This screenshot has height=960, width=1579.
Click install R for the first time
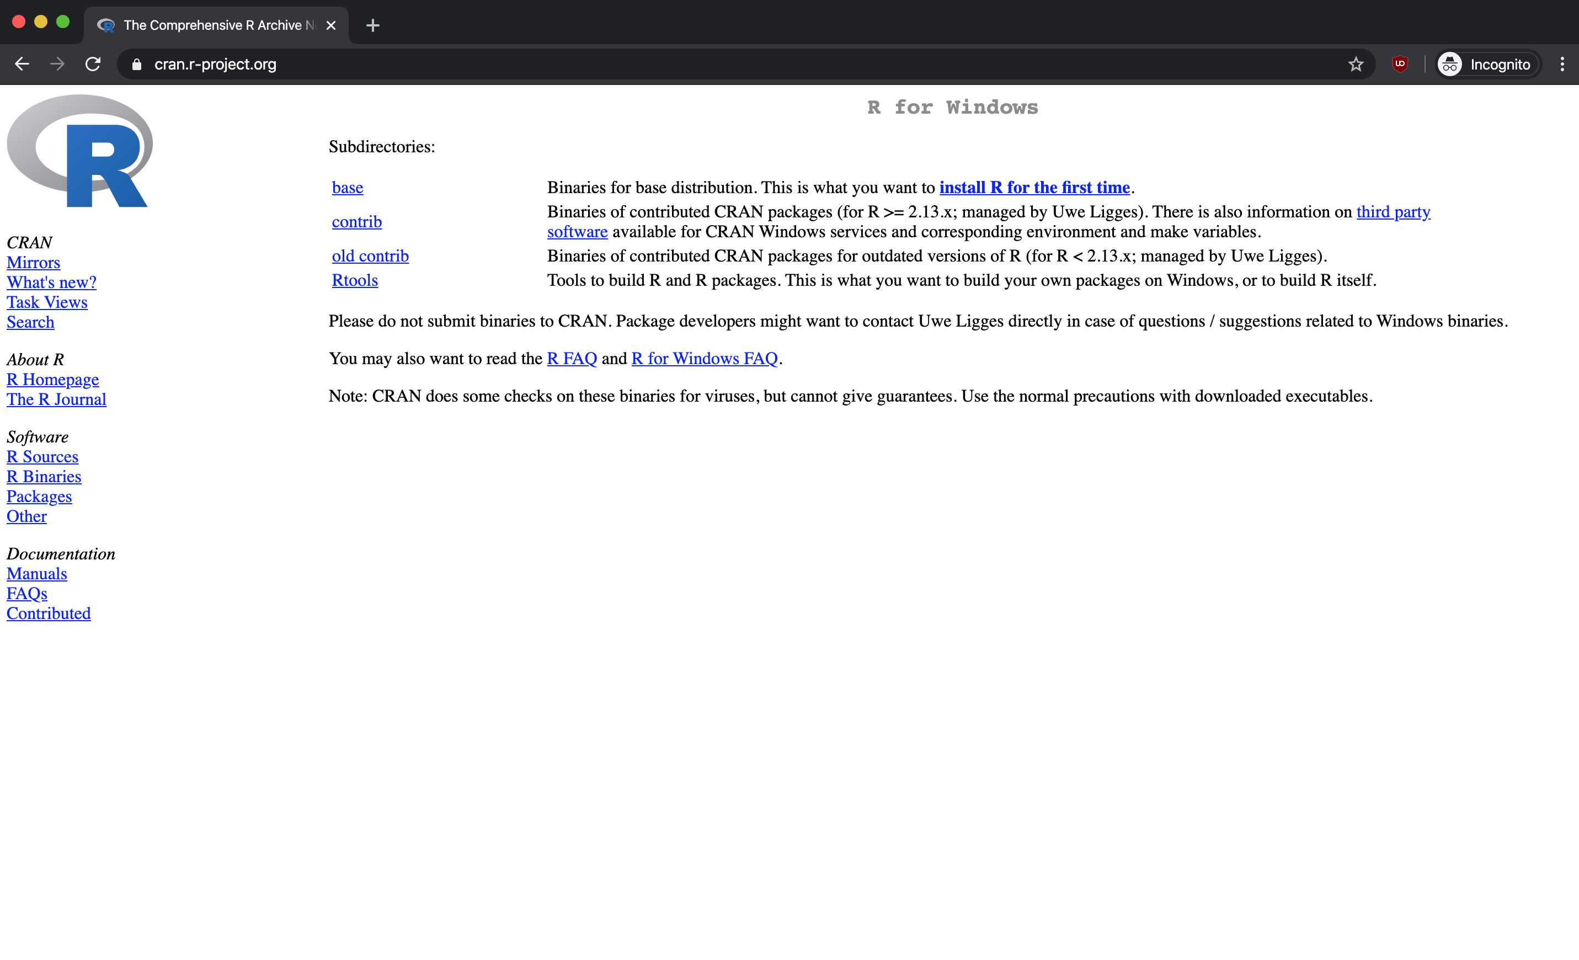coord(1034,187)
